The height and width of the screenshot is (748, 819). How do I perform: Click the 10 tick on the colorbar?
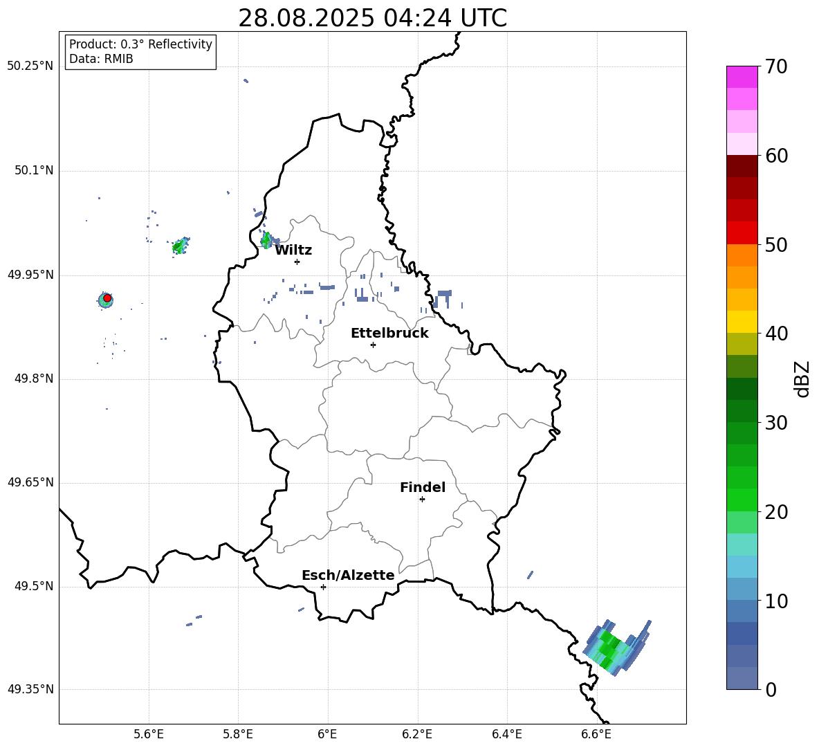(776, 601)
